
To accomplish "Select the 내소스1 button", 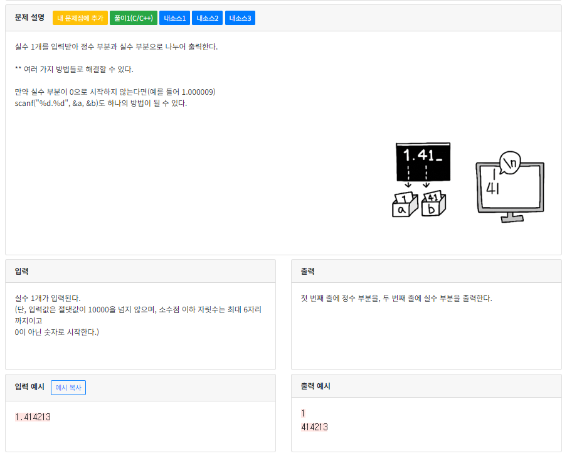I will click(174, 18).
